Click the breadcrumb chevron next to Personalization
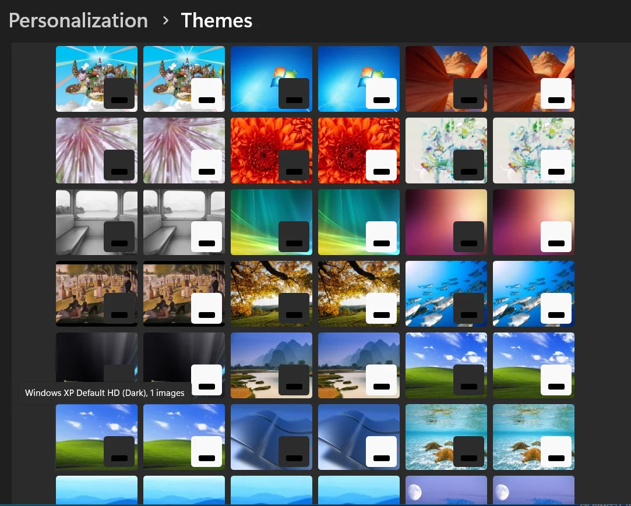The image size is (631, 506). (165, 20)
